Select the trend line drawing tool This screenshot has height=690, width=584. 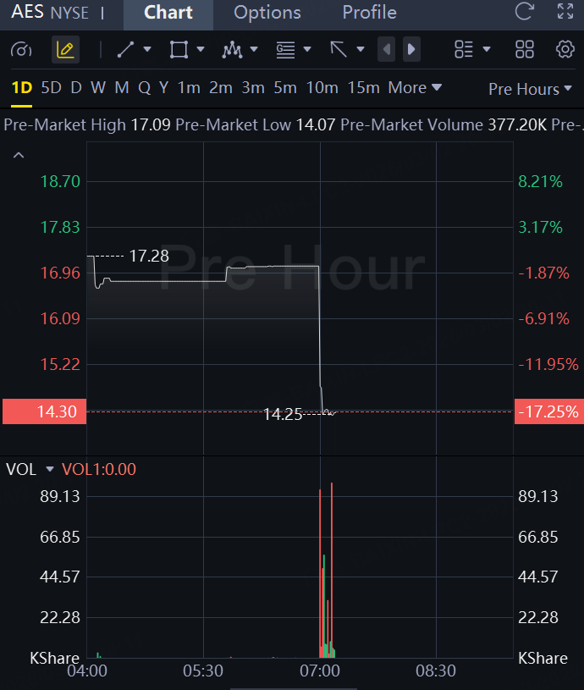(125, 49)
